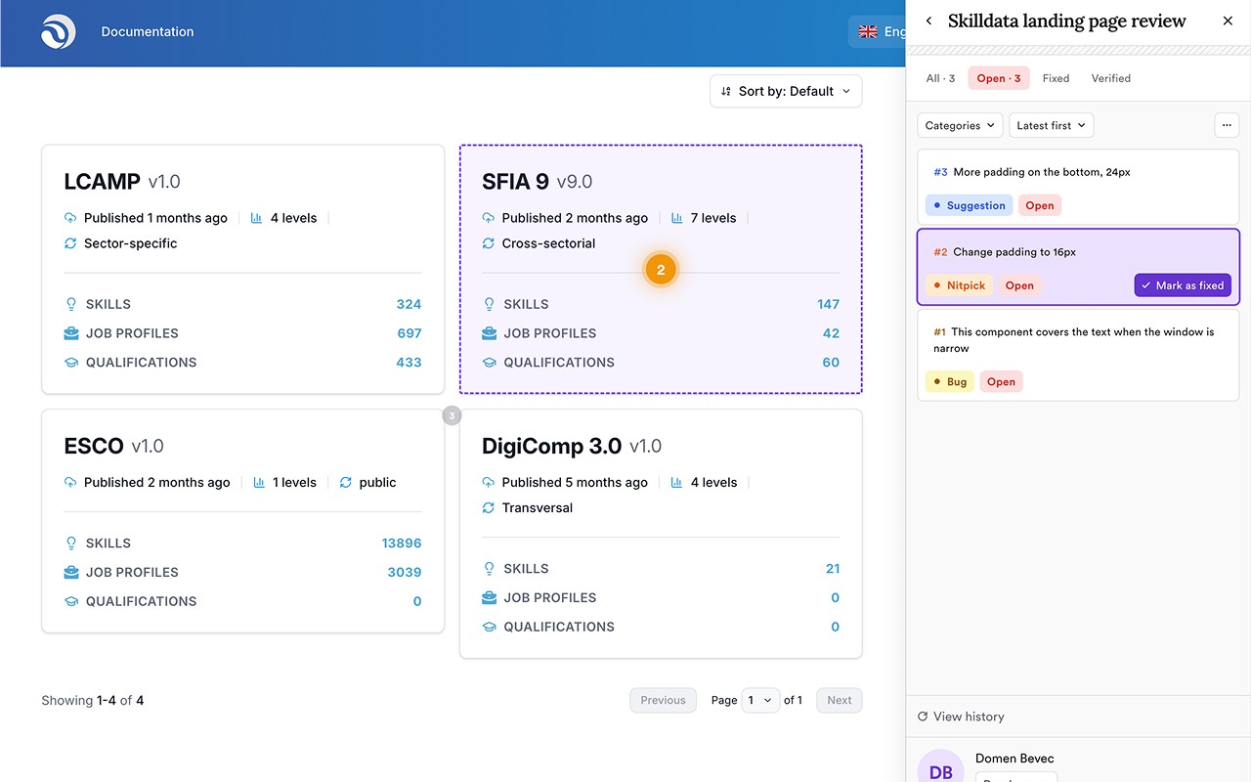Click the briefcase icon beside SFIA 9 Job Profiles

point(489,333)
